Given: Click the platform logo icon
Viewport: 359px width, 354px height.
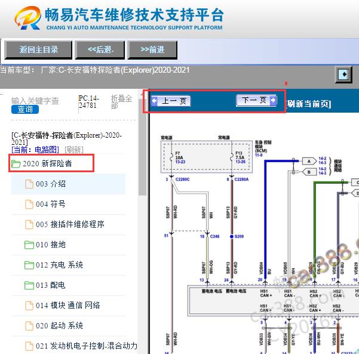Looking at the screenshot, I should 28,18.
